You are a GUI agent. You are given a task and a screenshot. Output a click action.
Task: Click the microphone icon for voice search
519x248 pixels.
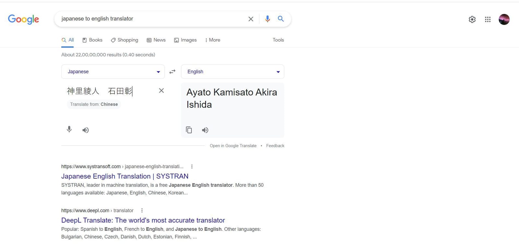267,19
